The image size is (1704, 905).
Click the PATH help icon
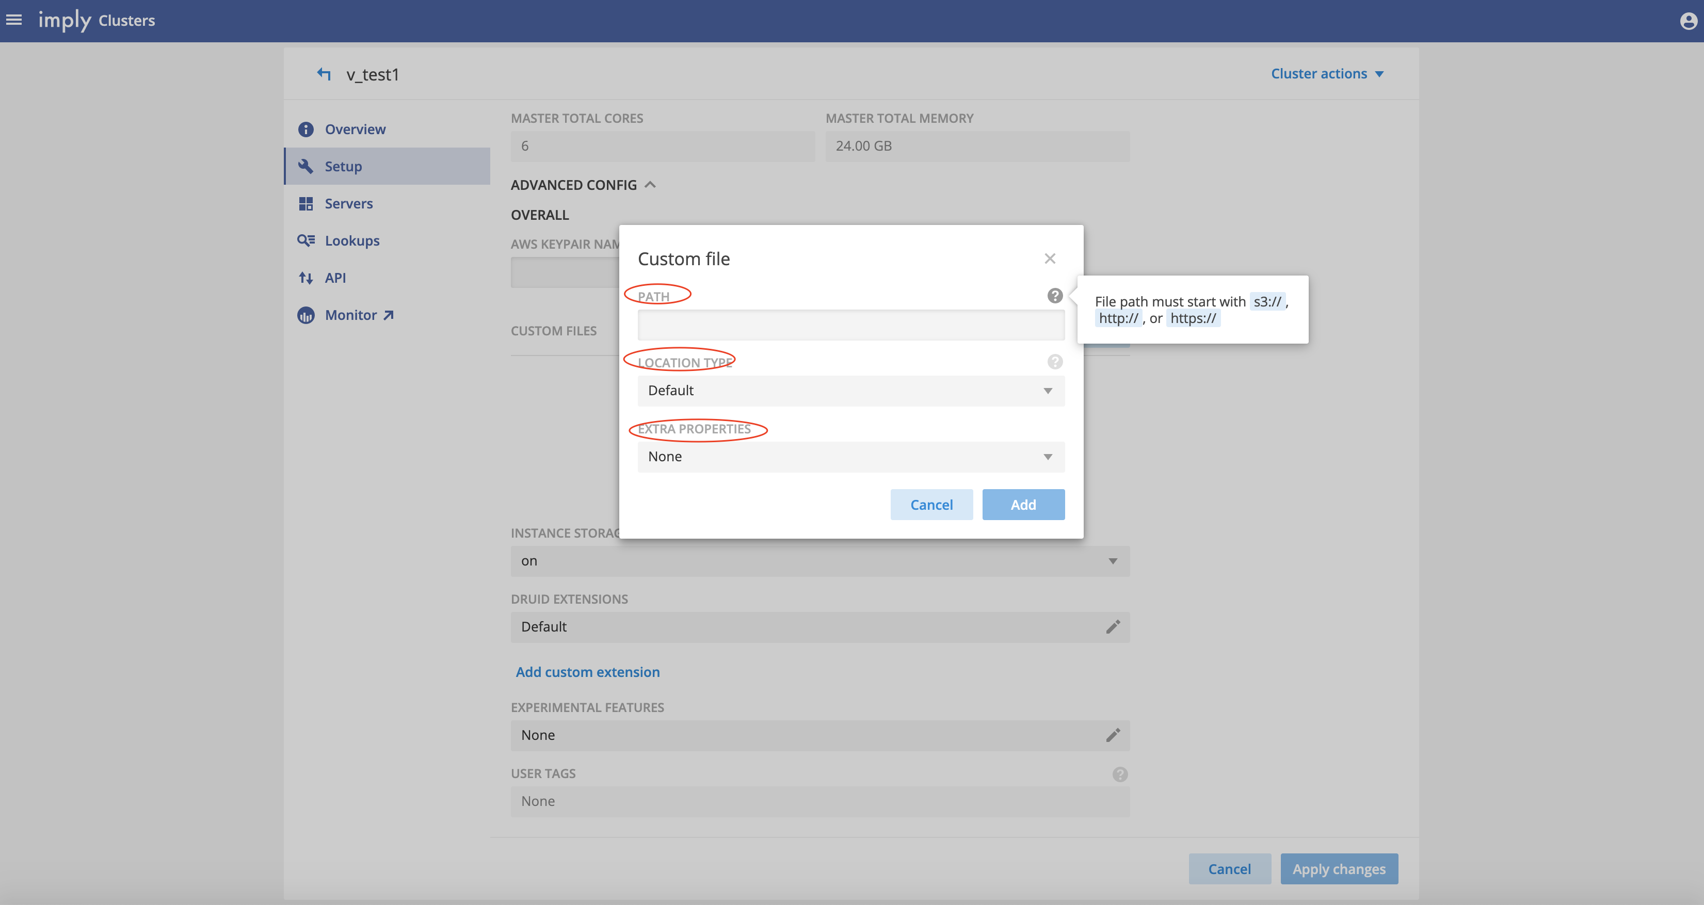coord(1055,296)
